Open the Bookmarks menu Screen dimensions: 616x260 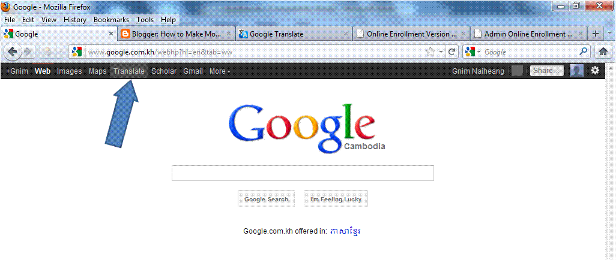point(111,20)
